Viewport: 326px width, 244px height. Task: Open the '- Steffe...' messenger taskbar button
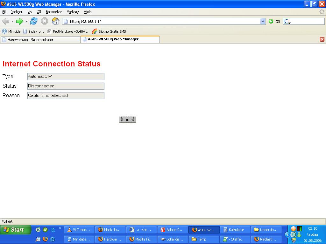click(235, 239)
